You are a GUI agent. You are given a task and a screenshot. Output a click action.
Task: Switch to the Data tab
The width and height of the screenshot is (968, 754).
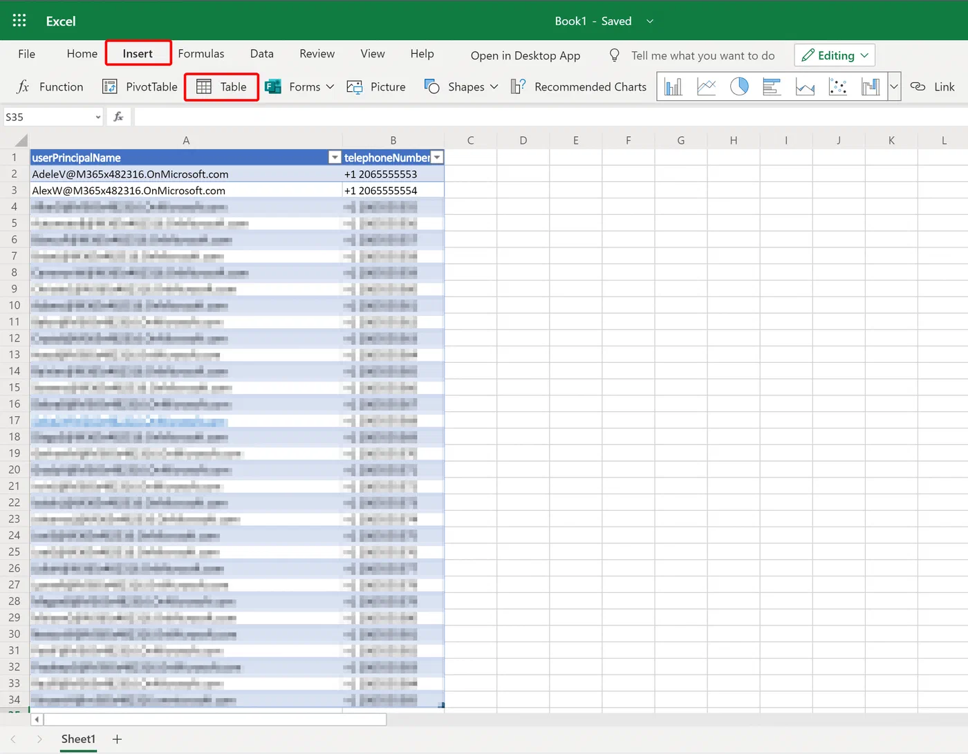pos(262,54)
